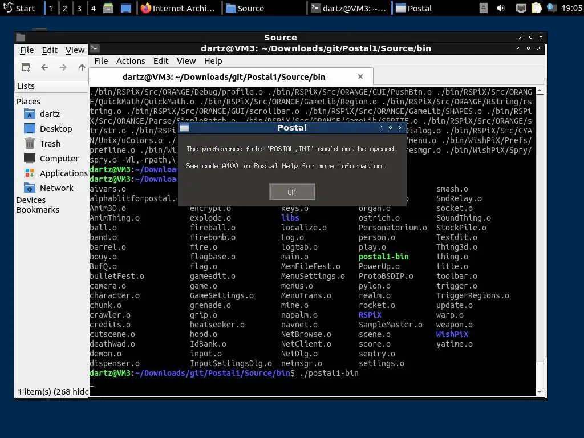Go back in the file manager
The image size is (584, 438).
44,67
